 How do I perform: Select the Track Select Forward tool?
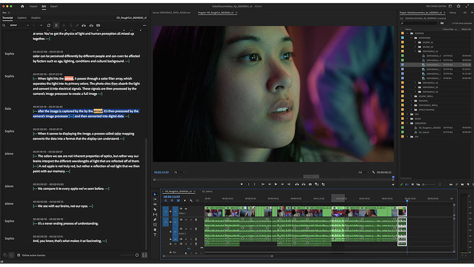point(155,199)
